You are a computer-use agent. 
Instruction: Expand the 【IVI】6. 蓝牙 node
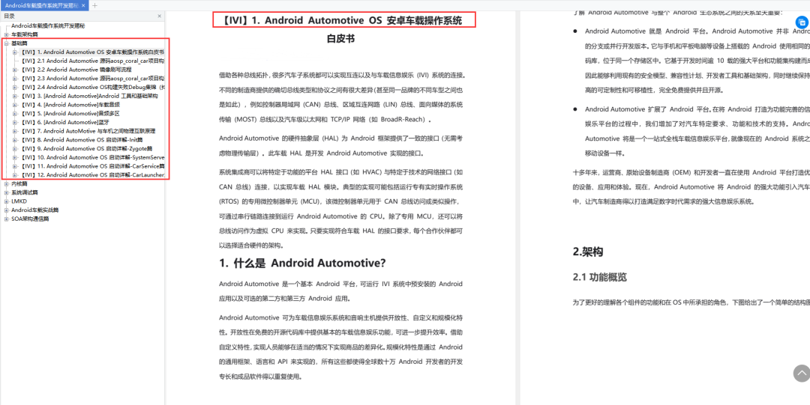click(x=14, y=122)
